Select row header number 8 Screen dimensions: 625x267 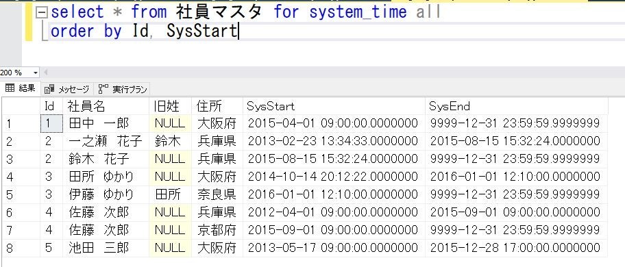(21, 248)
